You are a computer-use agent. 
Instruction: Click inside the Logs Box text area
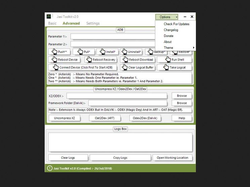click(120, 142)
